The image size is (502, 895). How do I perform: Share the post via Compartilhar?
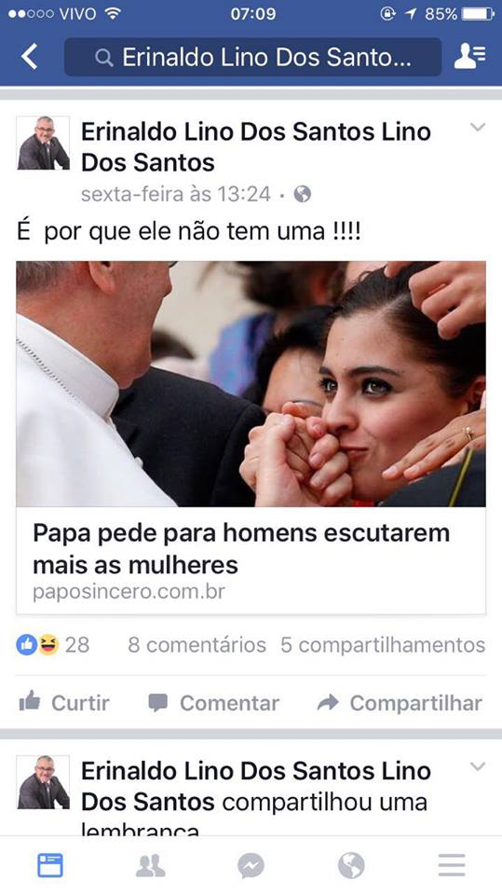pyautogui.click(x=400, y=703)
